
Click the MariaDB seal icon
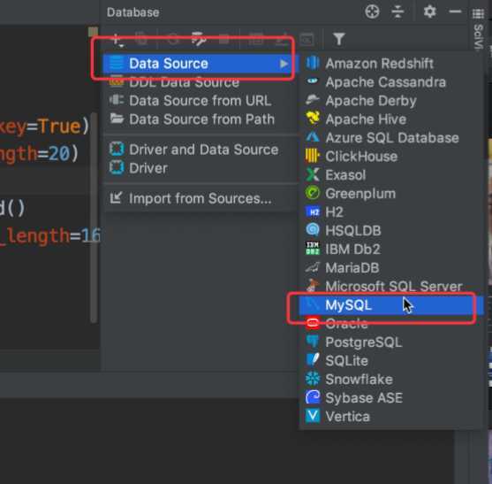click(x=313, y=267)
